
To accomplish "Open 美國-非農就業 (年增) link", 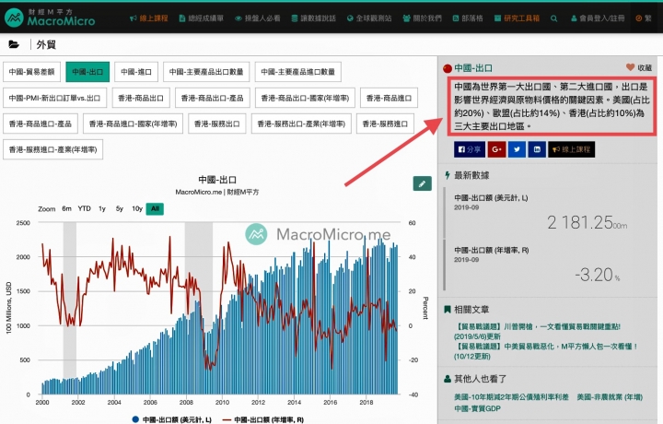I will 610,397.
